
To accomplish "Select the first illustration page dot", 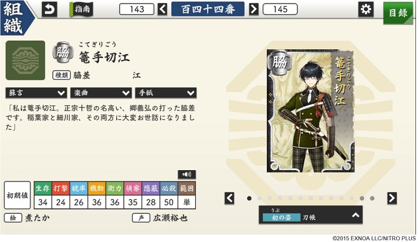I will 250,198.
